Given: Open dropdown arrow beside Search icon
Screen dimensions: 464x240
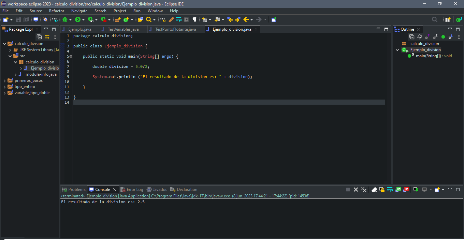Looking at the screenshot, I should [154, 19].
